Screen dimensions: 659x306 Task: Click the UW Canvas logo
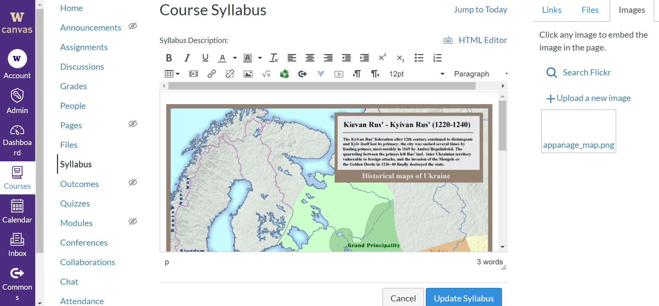click(x=17, y=22)
